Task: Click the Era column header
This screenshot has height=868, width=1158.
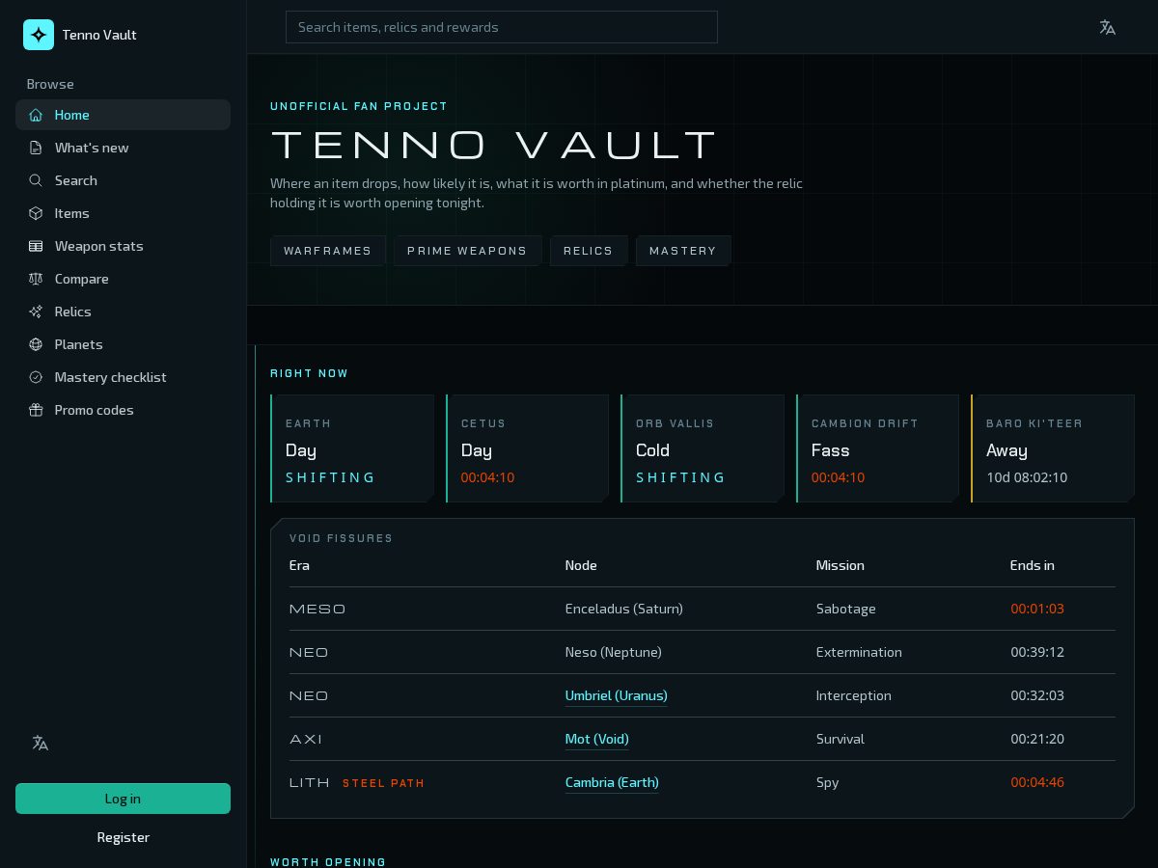Action: (299, 565)
